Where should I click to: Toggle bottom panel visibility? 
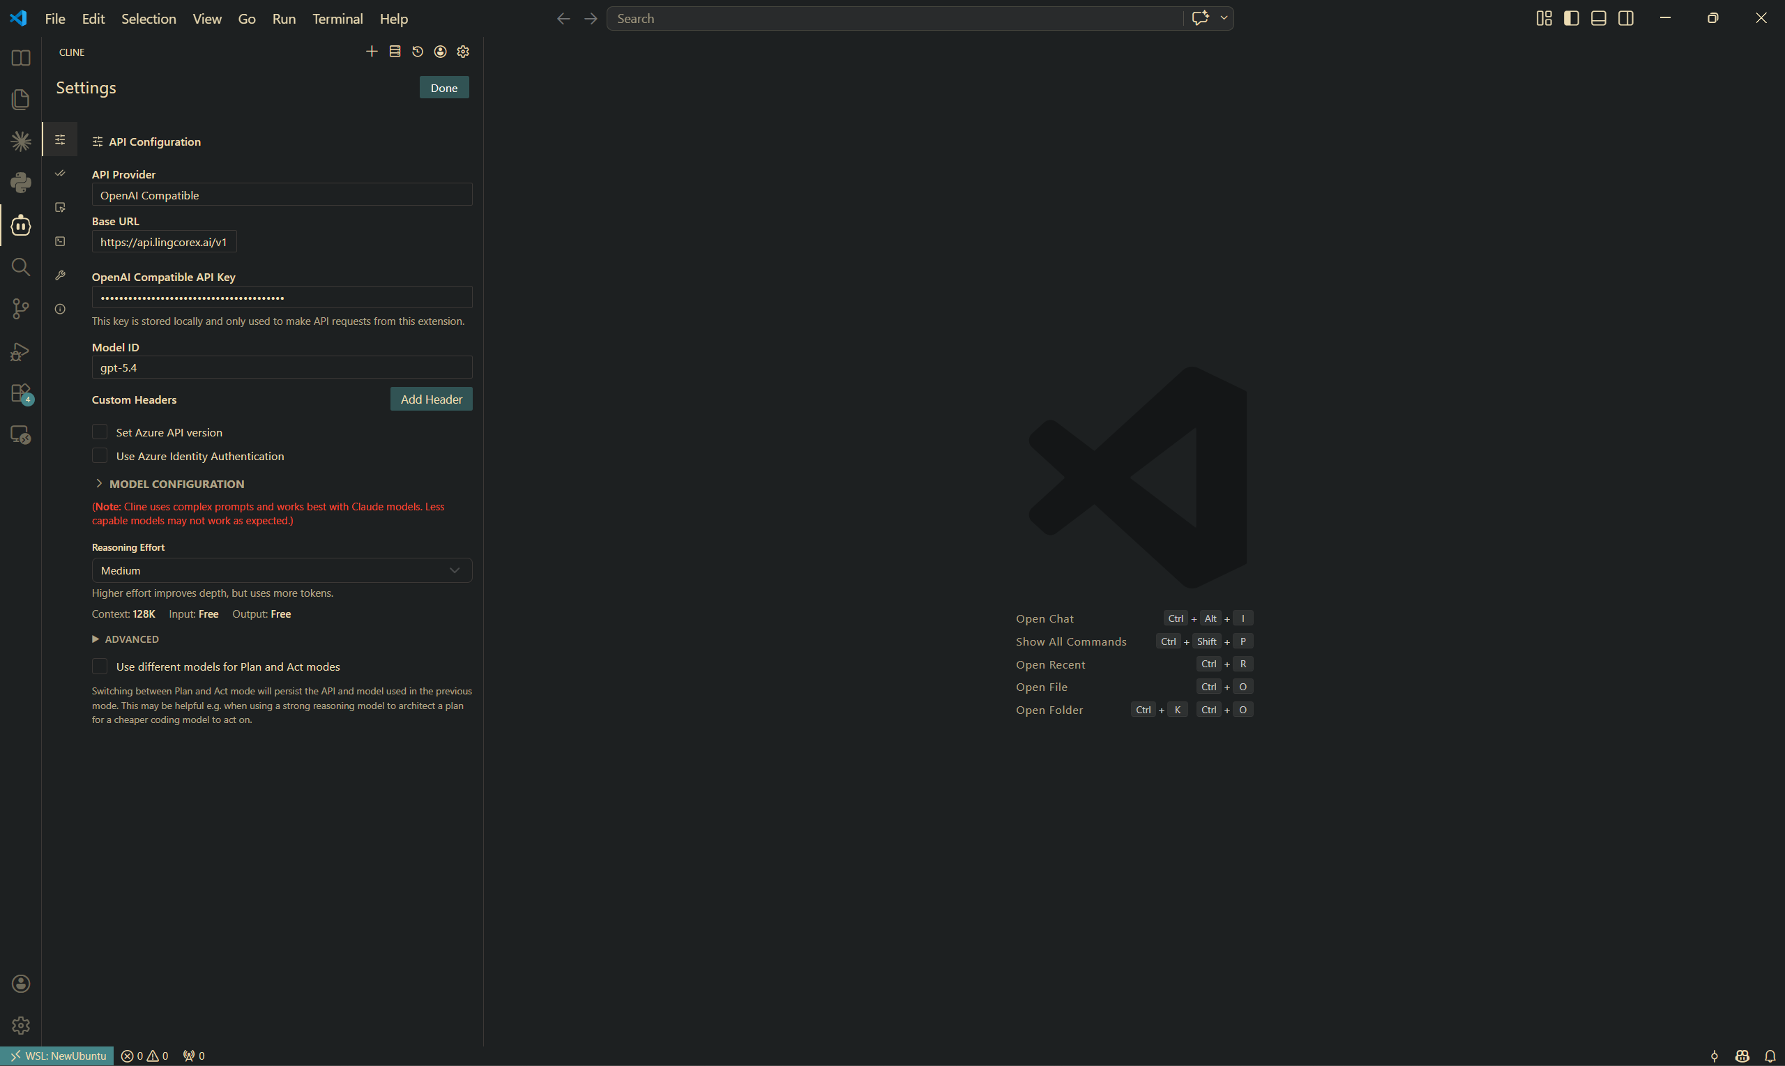1598,19
